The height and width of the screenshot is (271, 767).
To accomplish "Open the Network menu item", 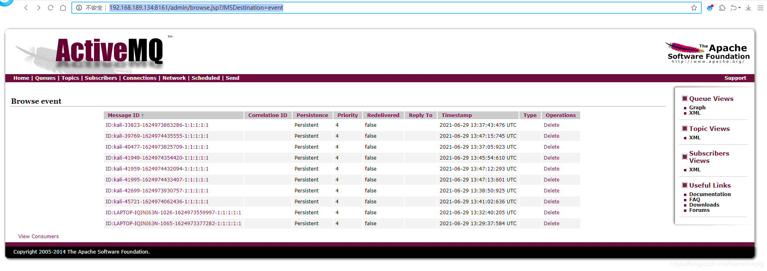I will coord(174,78).
